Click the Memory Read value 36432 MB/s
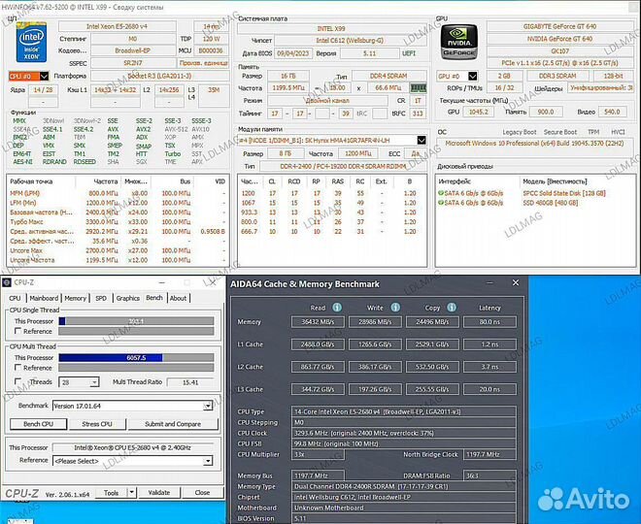Screen dimensions: 641x524 tap(318, 322)
